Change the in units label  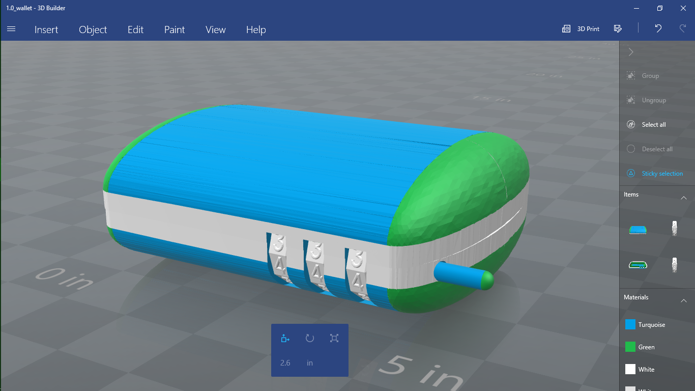tap(310, 363)
